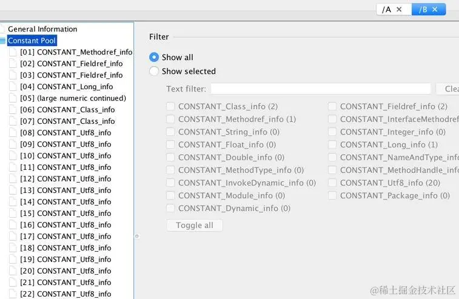Select [05] (large numeric continued) entry

click(x=81, y=98)
